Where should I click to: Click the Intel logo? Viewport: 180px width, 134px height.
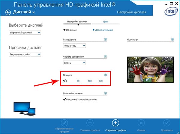coord(171,11)
